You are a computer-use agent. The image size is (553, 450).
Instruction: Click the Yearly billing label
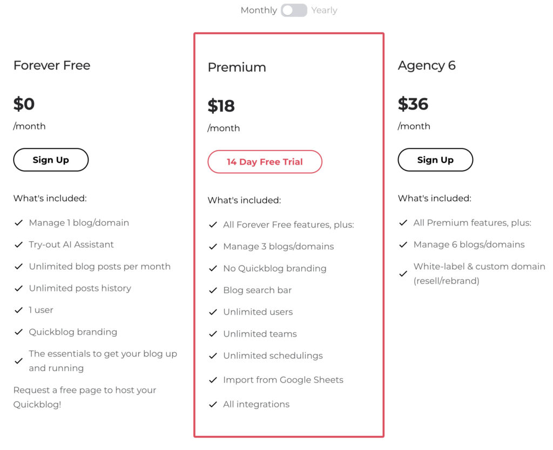click(x=324, y=10)
